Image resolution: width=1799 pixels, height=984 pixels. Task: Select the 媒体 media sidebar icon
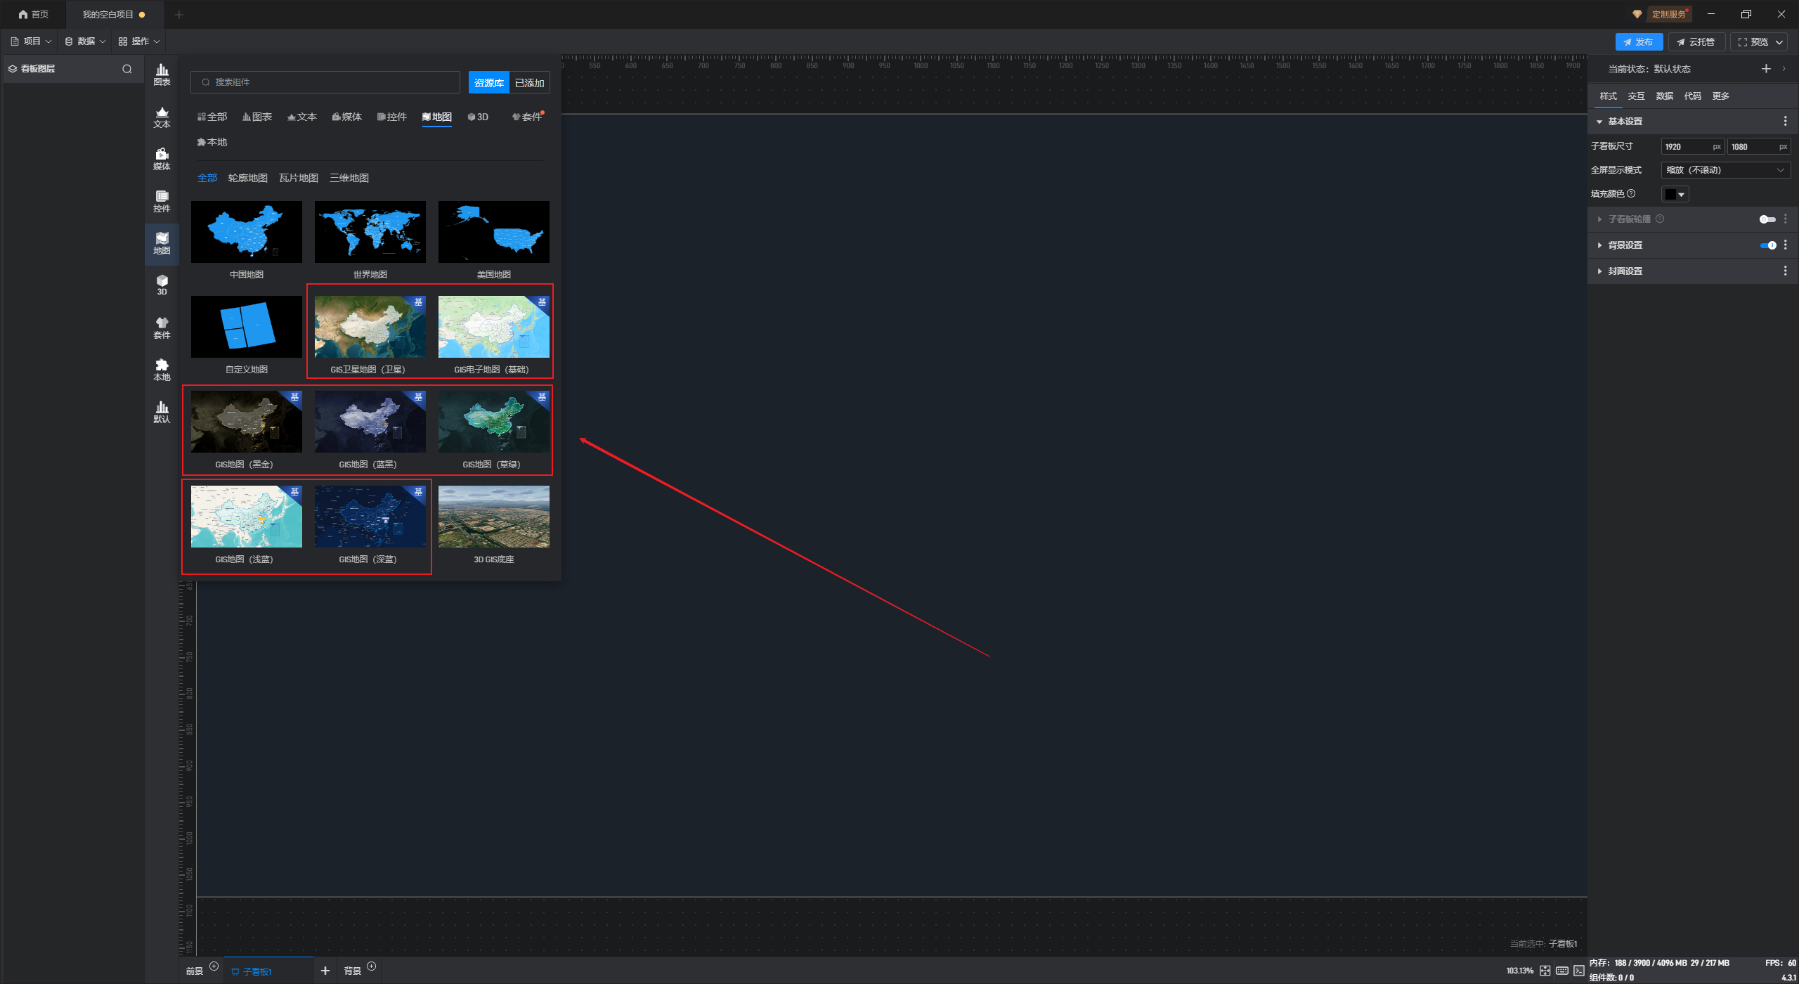tap(162, 159)
